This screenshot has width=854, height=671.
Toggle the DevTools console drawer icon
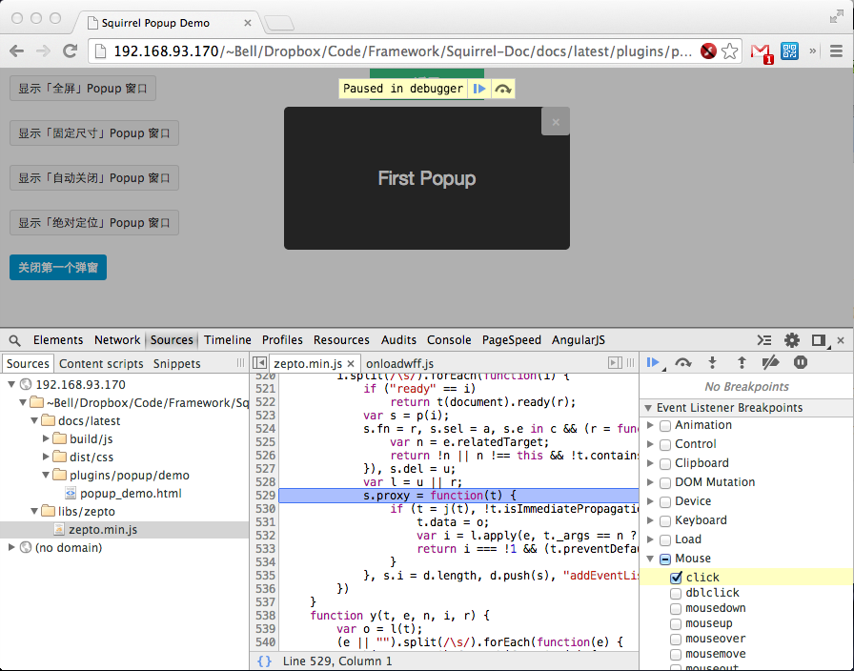pyautogui.click(x=764, y=340)
